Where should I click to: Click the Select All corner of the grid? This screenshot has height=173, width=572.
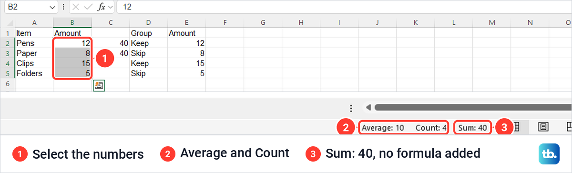click(8, 23)
